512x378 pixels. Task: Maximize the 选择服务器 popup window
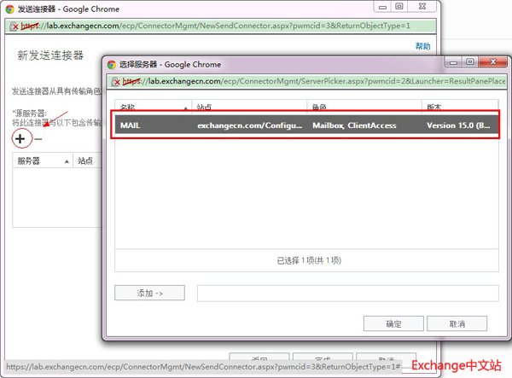pyautogui.click(x=469, y=63)
